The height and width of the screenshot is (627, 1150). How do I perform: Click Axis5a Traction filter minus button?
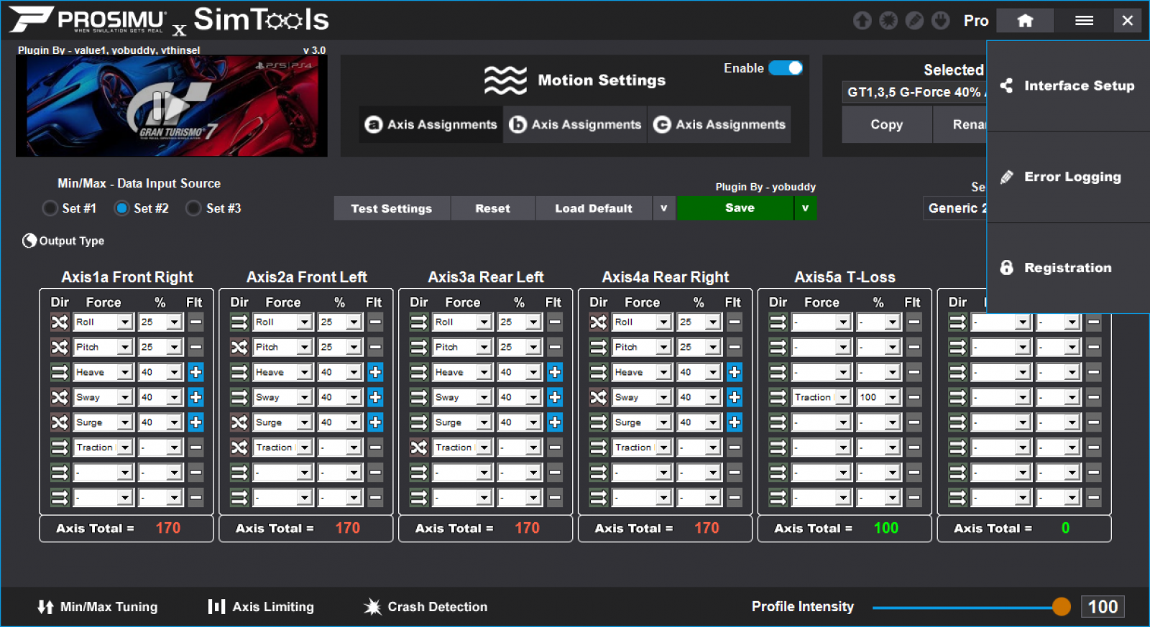coord(914,397)
